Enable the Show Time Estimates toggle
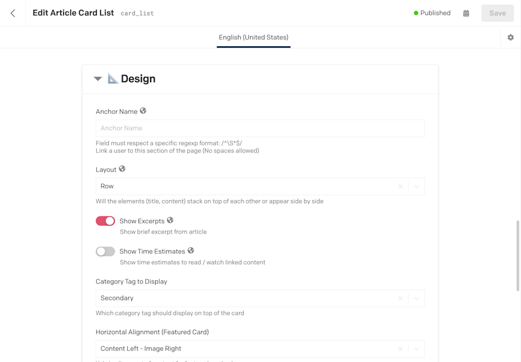The width and height of the screenshot is (521, 362). click(x=105, y=252)
